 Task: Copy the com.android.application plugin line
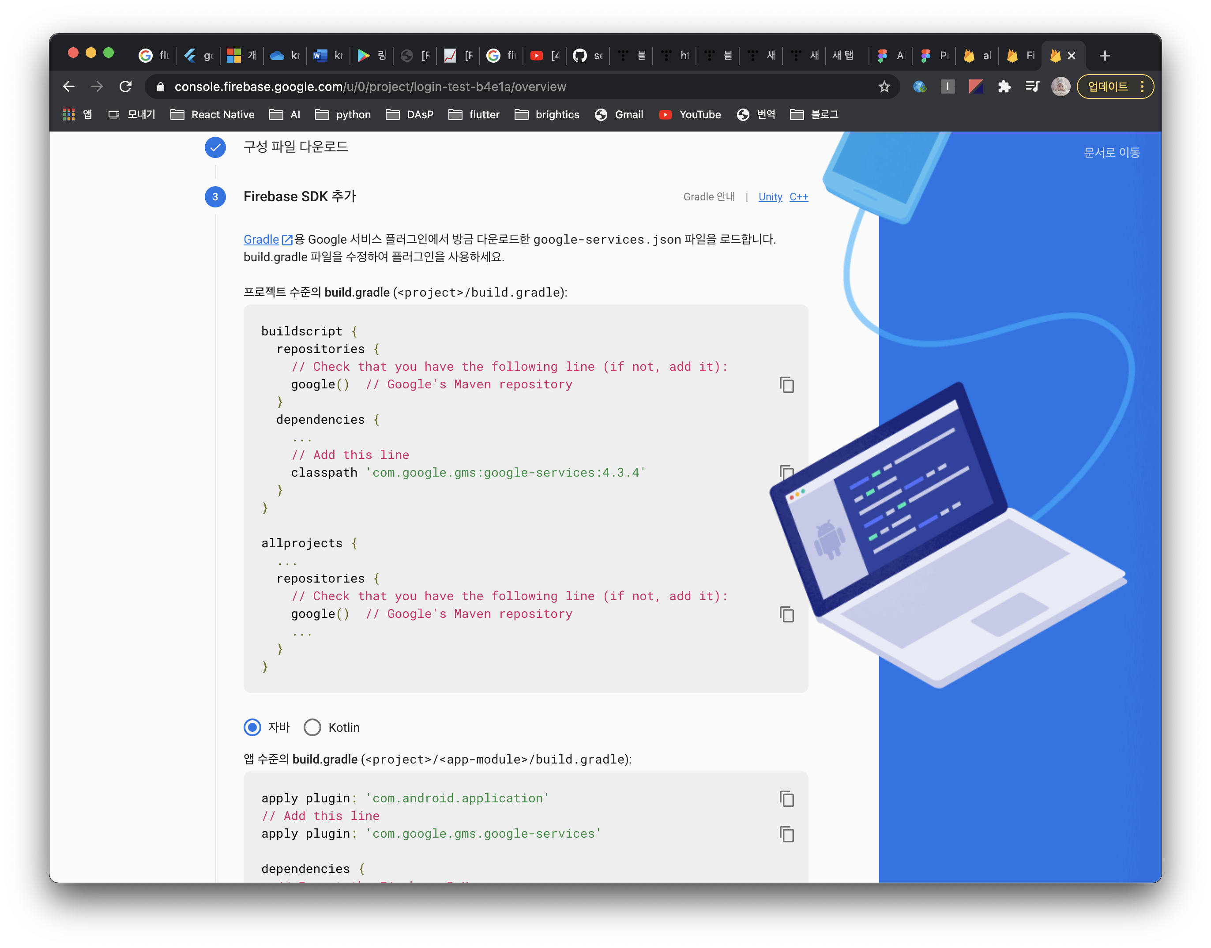tap(786, 799)
